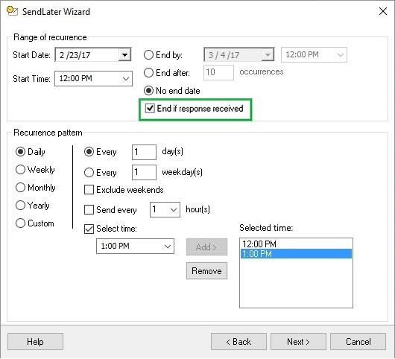Screen dimensions: 395x359
Task: Click the Help button
Action: point(35,342)
